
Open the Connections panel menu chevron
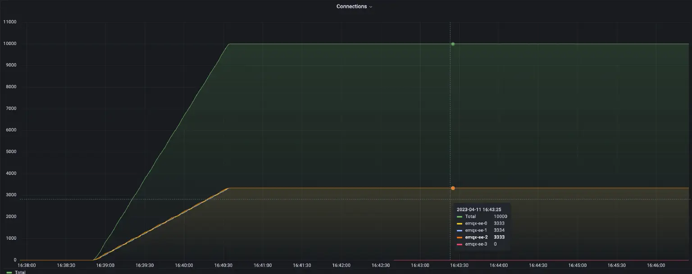[x=371, y=6]
